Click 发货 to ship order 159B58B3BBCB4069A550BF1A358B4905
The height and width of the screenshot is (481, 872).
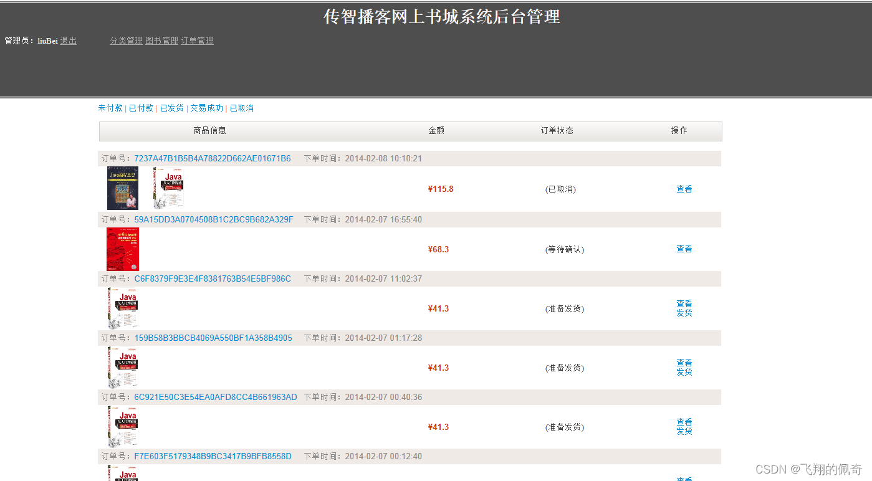click(x=684, y=372)
